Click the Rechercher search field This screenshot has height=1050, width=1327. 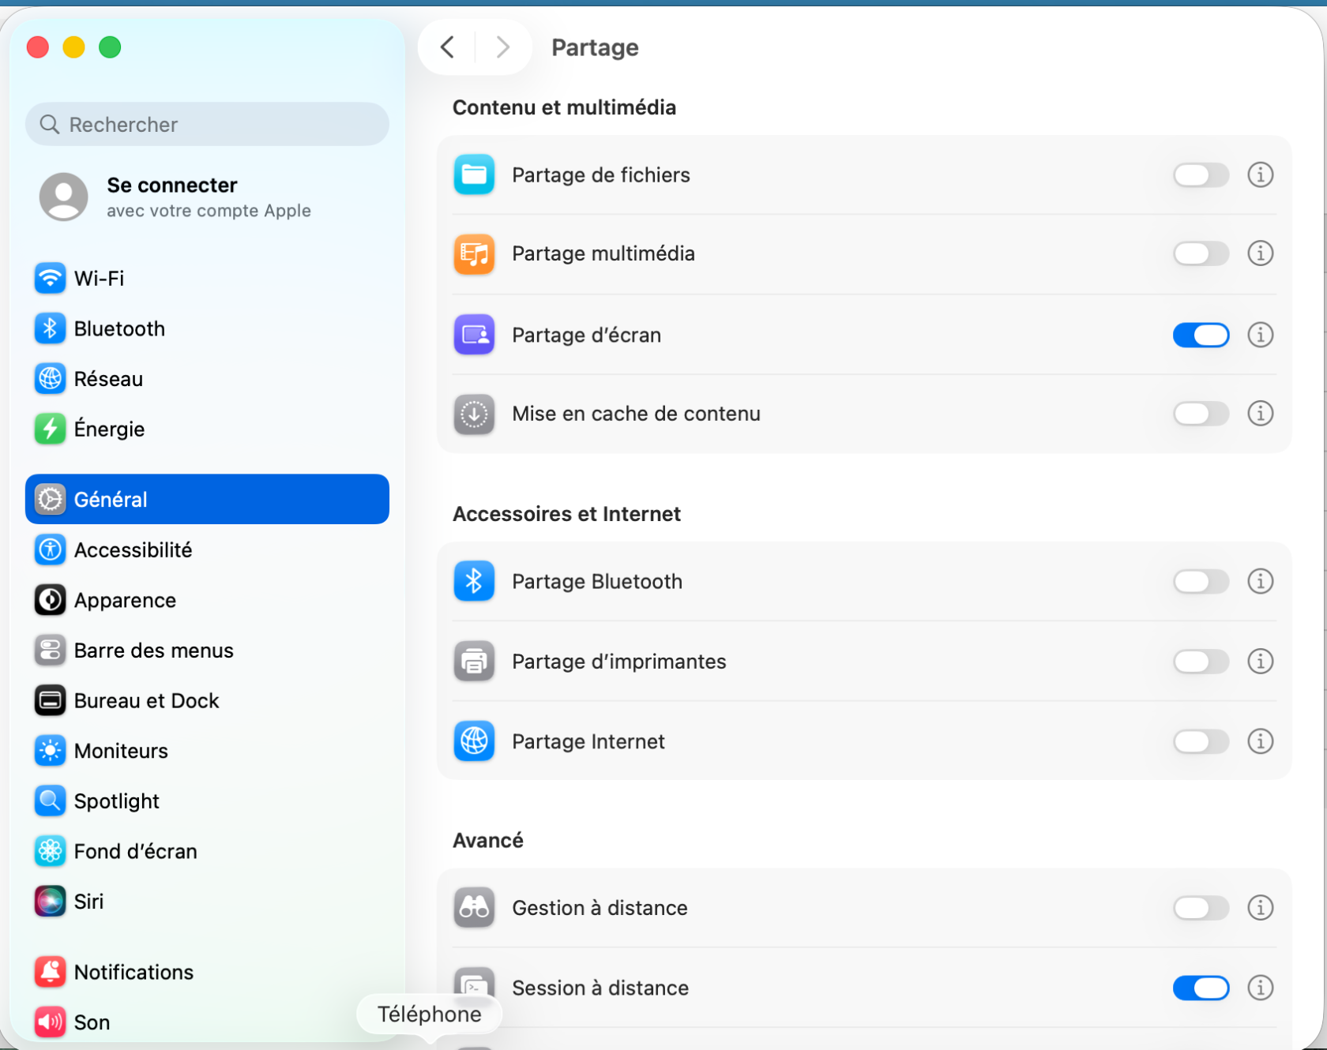point(207,124)
